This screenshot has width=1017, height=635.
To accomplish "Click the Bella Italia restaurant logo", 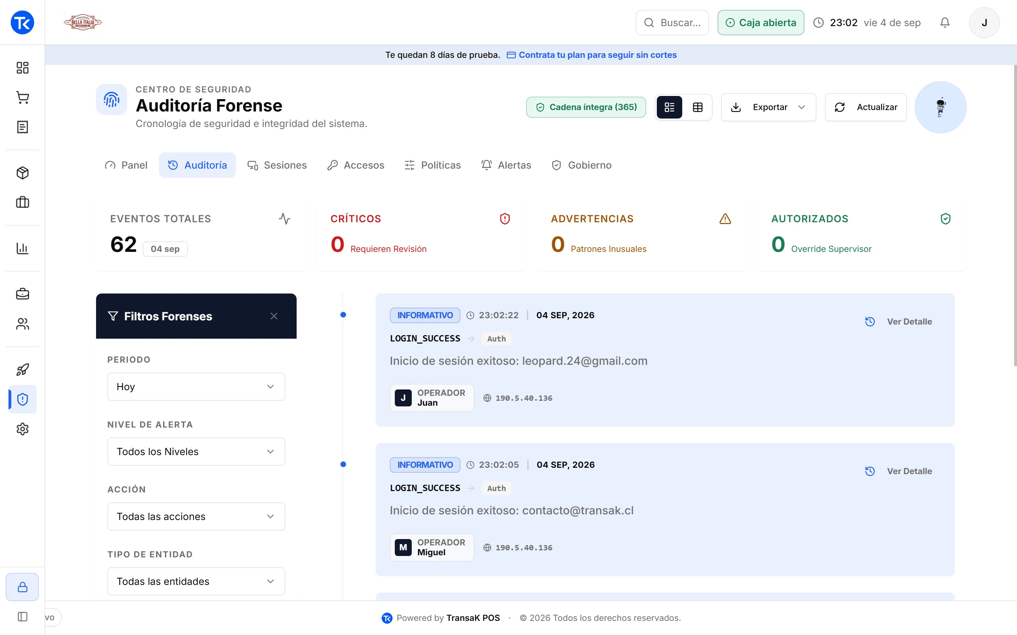I will pyautogui.click(x=83, y=22).
